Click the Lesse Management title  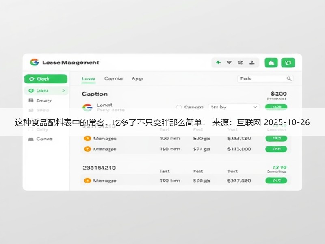click(71, 63)
